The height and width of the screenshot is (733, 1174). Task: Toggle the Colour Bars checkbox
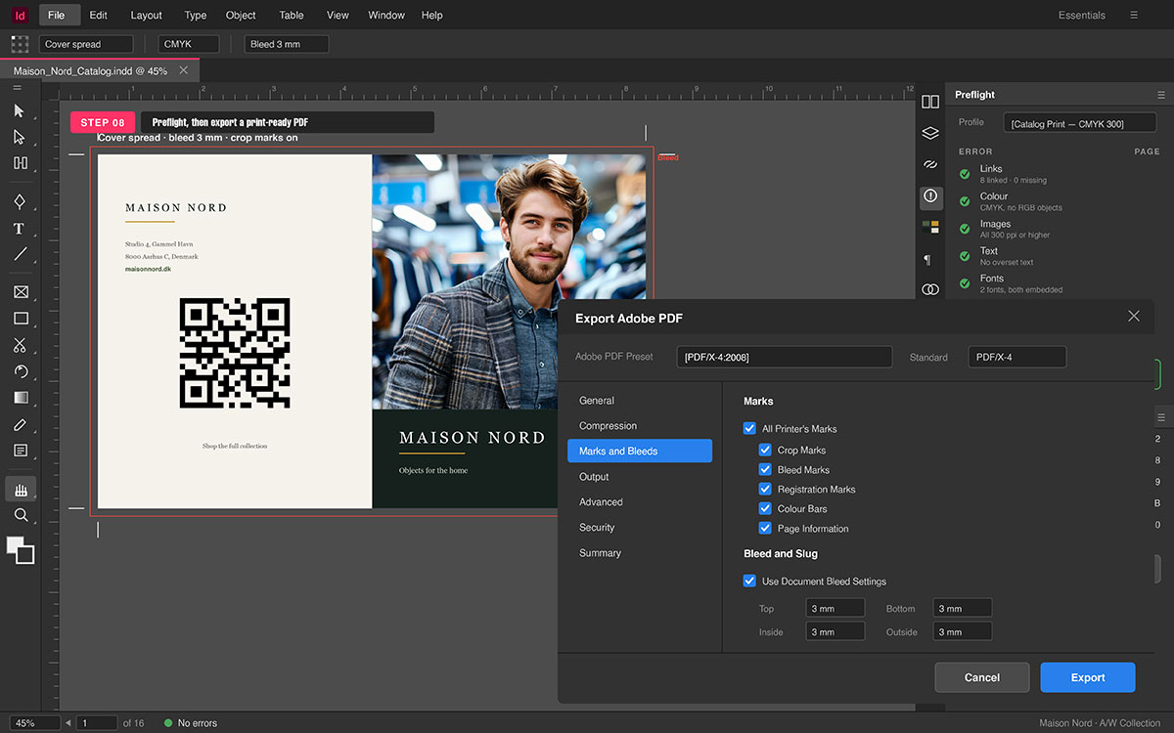[x=765, y=509]
